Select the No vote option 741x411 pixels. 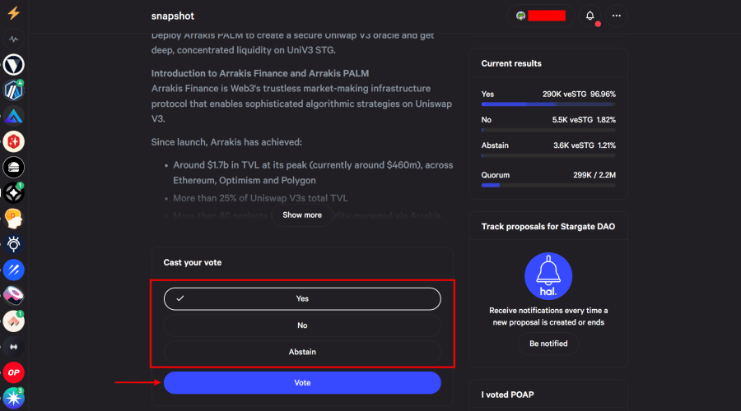pos(302,326)
